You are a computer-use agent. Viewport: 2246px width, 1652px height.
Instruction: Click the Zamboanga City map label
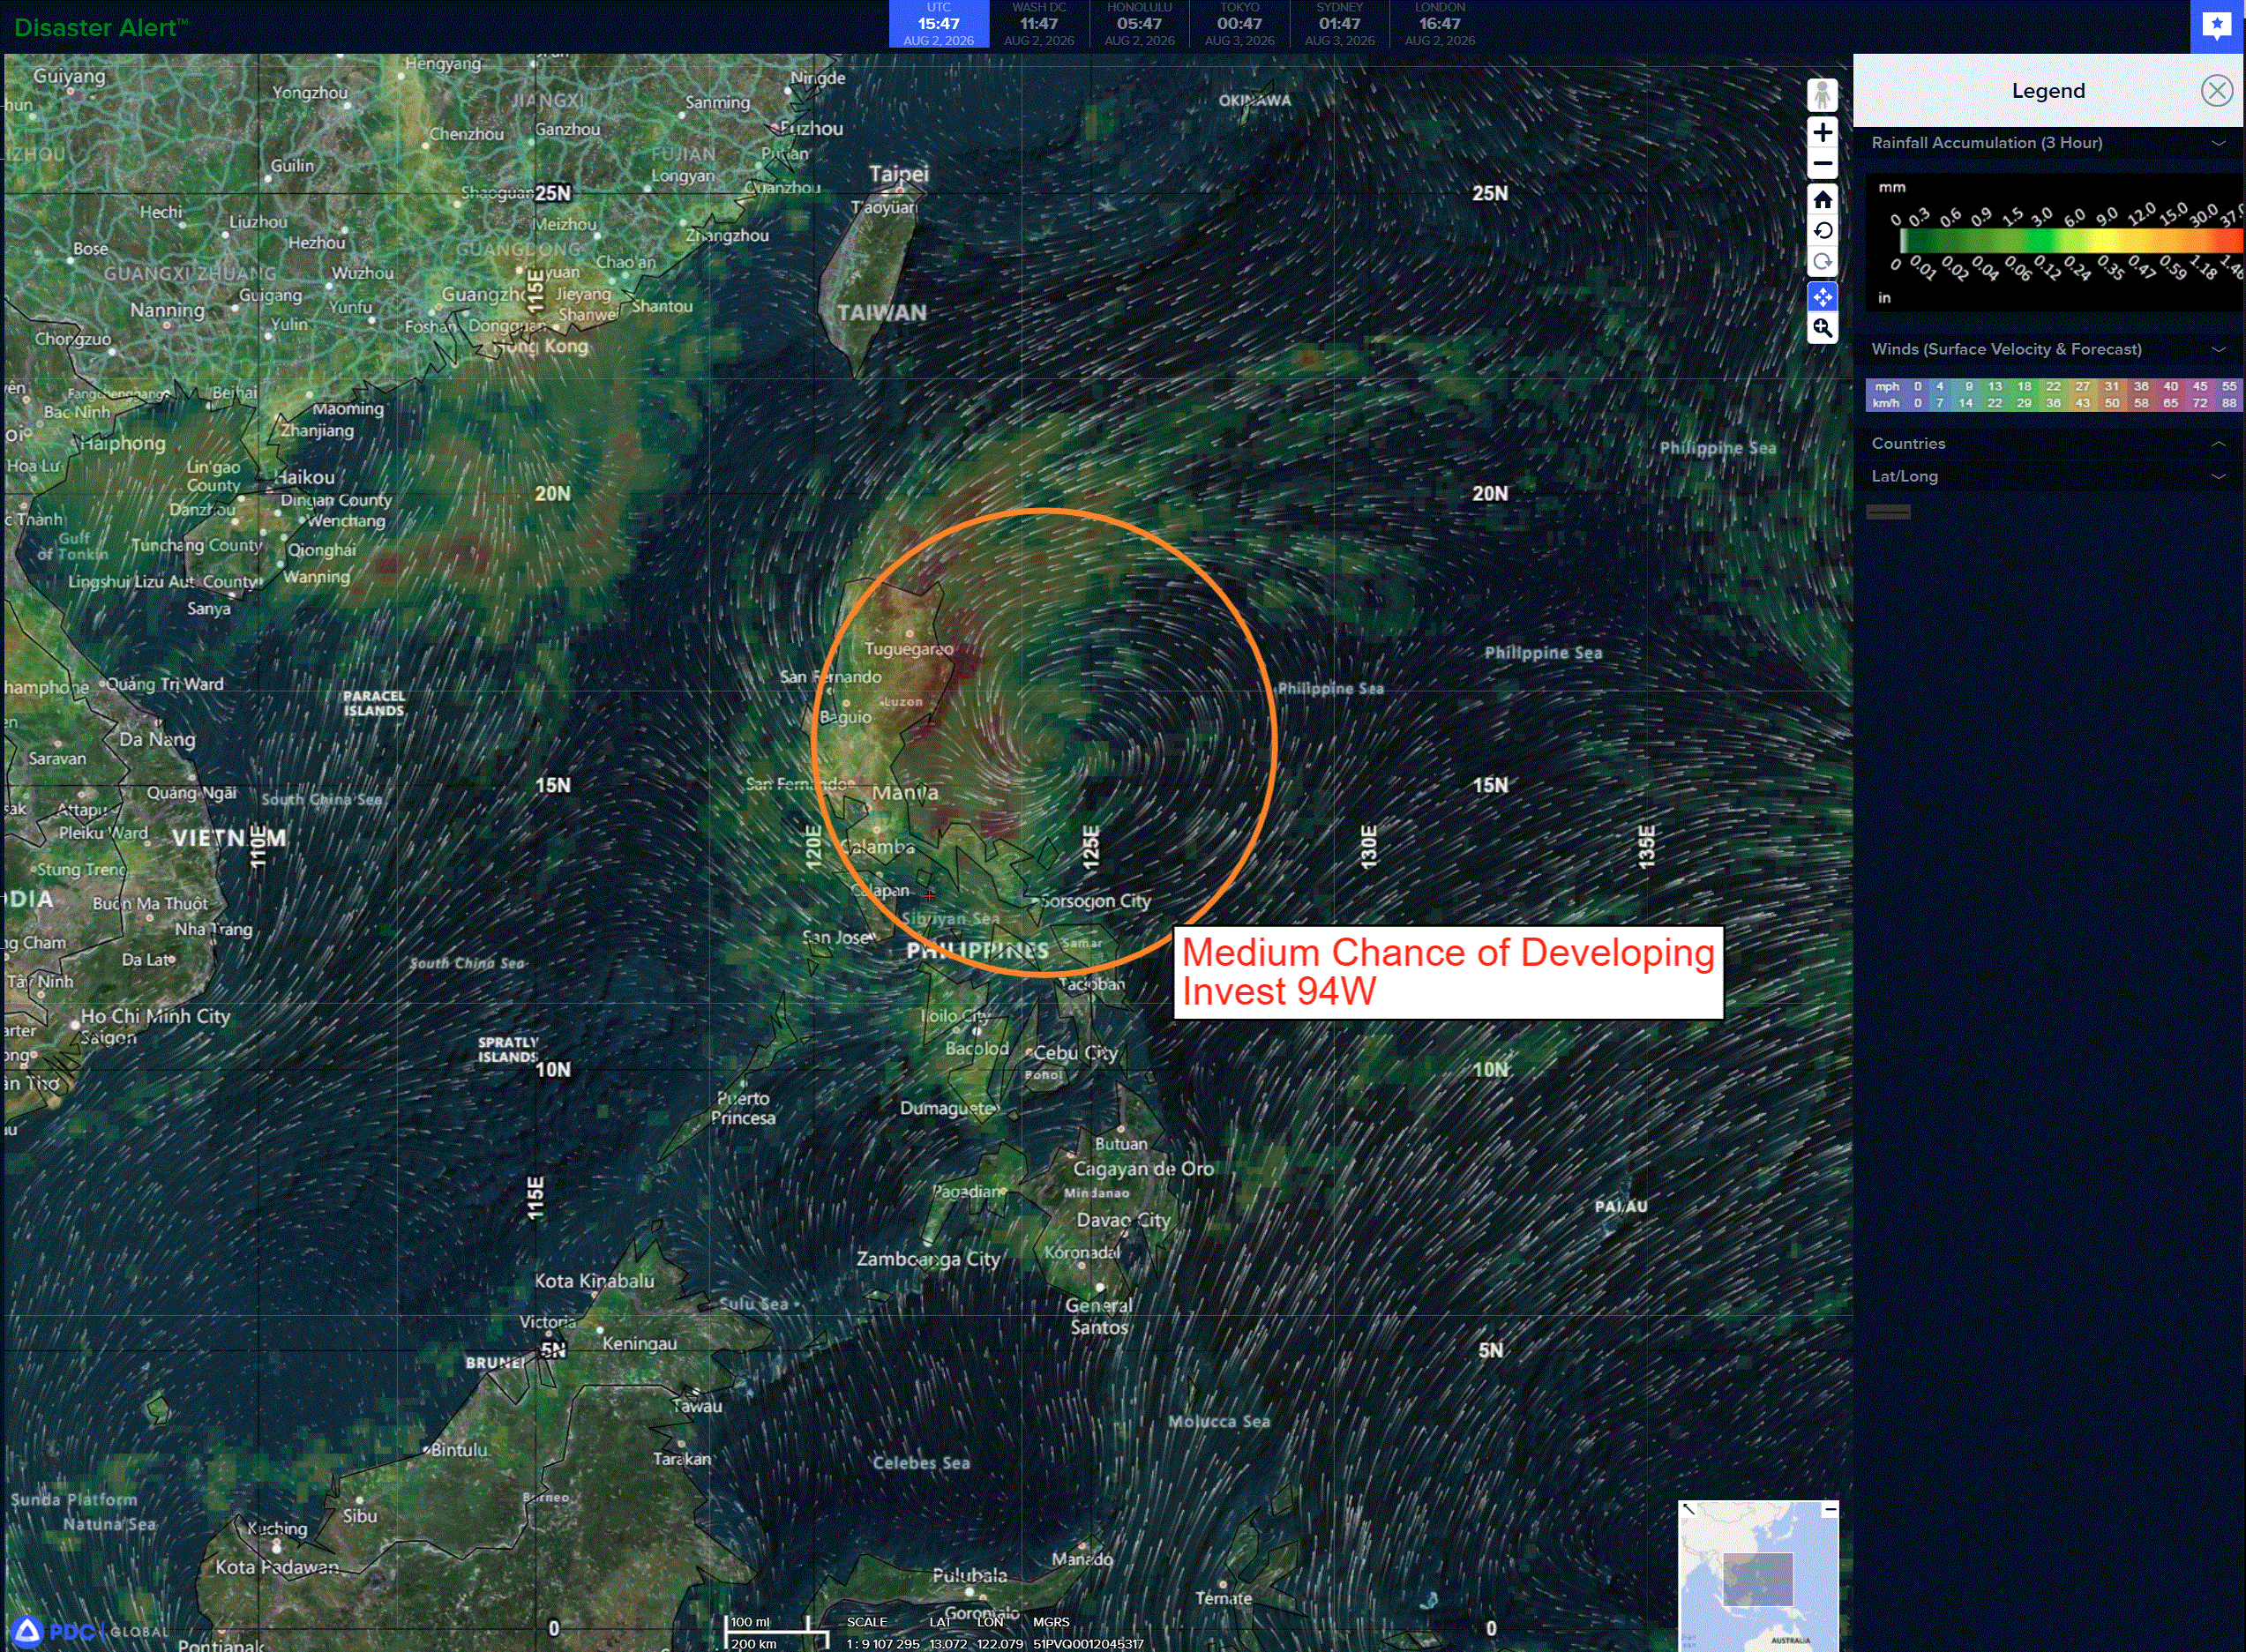pyautogui.click(x=928, y=1259)
